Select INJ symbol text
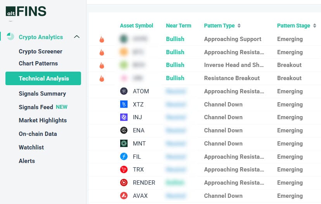 (137, 117)
